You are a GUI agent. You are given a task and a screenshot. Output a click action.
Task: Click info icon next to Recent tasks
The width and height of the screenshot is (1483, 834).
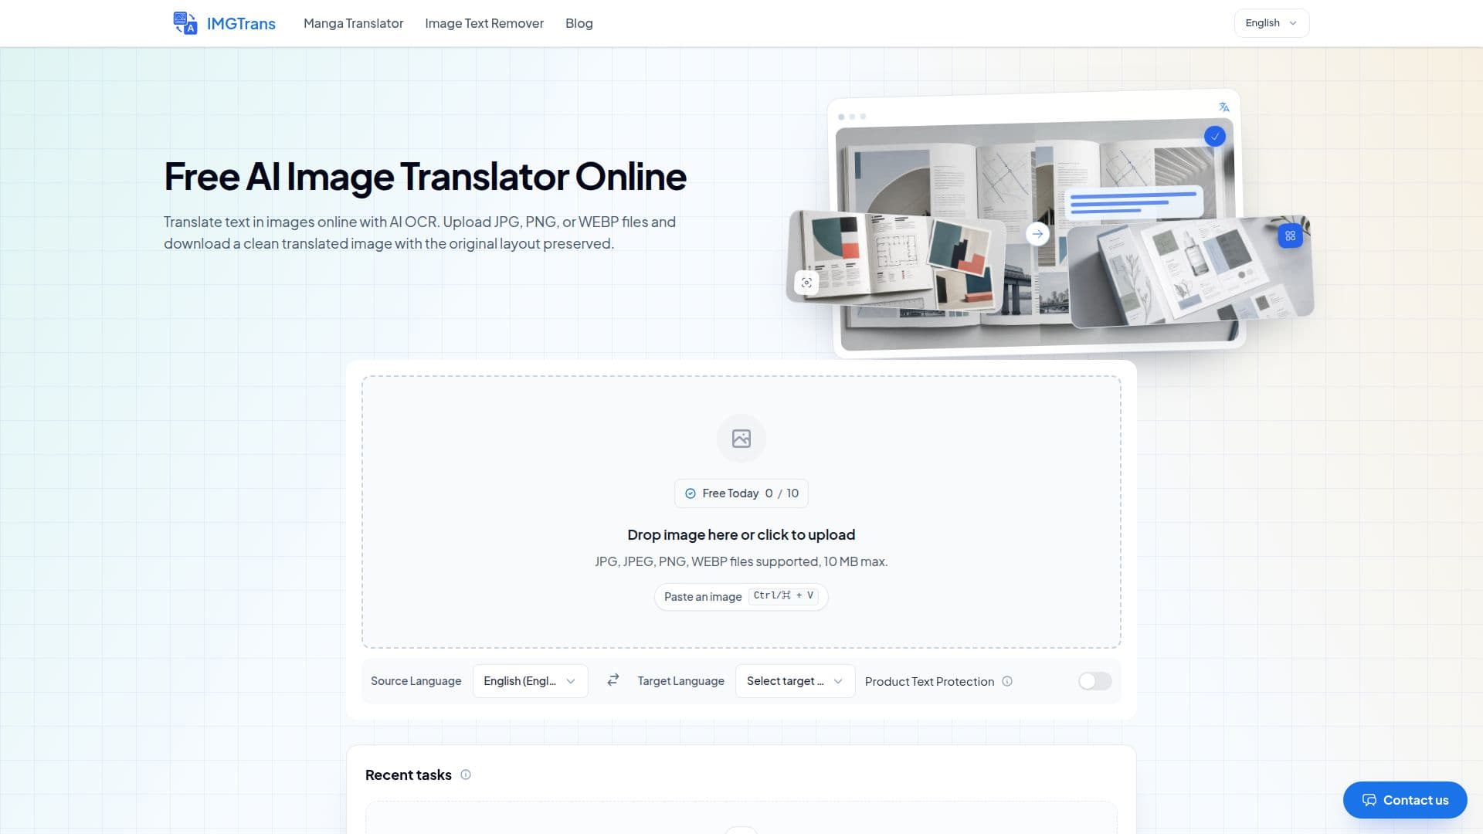466,775
